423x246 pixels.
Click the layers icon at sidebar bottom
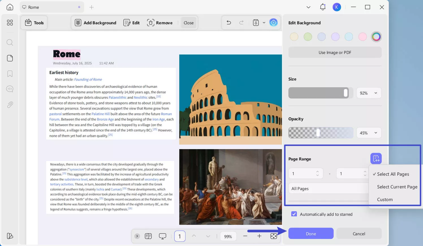point(10,236)
